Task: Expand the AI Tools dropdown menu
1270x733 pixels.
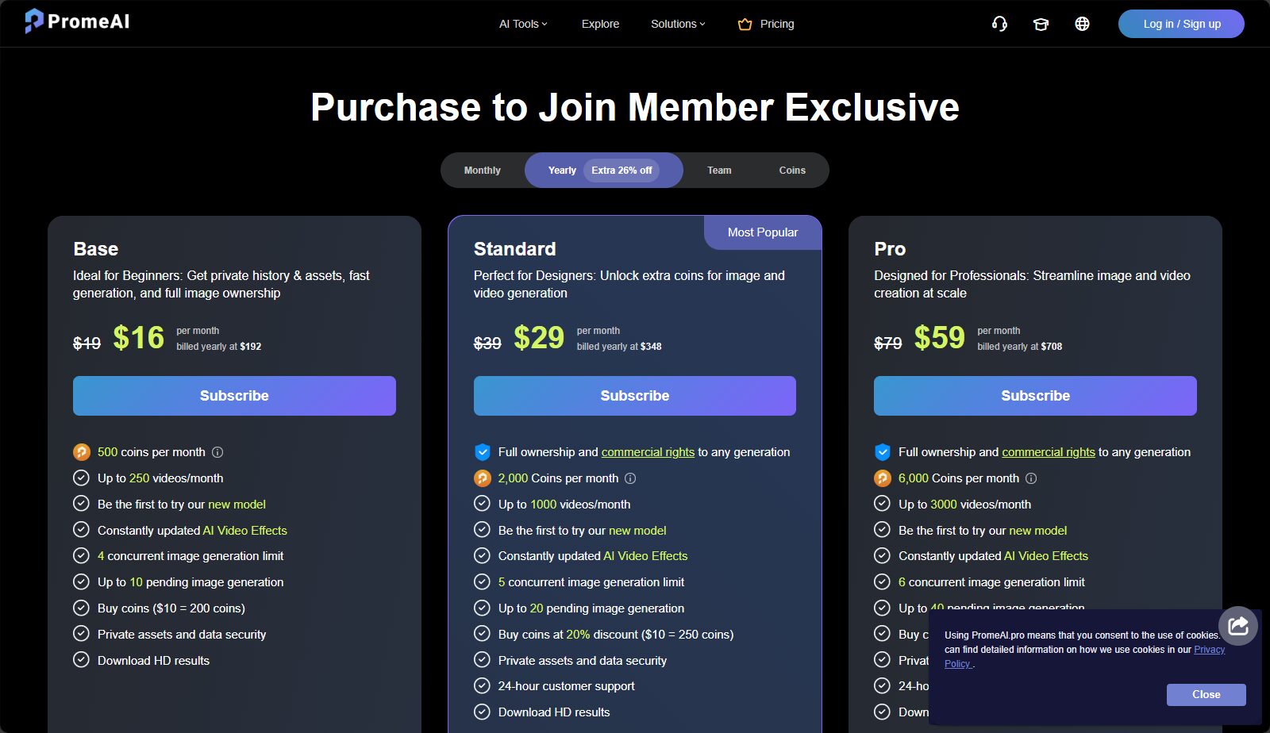Action: [523, 24]
